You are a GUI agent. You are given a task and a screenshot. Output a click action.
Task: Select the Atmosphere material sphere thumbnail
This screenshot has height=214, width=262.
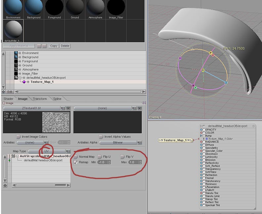[x=95, y=8]
